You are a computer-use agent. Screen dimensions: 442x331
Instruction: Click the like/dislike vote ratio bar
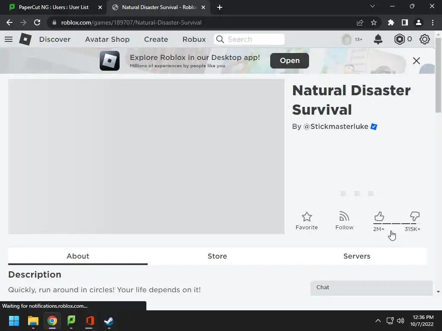pyautogui.click(x=397, y=224)
